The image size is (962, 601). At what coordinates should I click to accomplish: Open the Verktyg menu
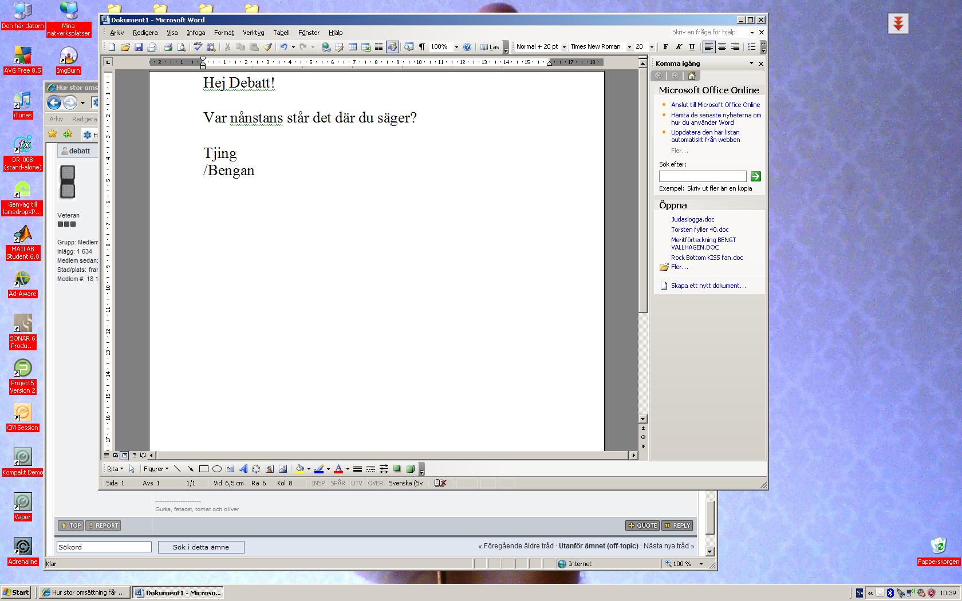point(253,33)
